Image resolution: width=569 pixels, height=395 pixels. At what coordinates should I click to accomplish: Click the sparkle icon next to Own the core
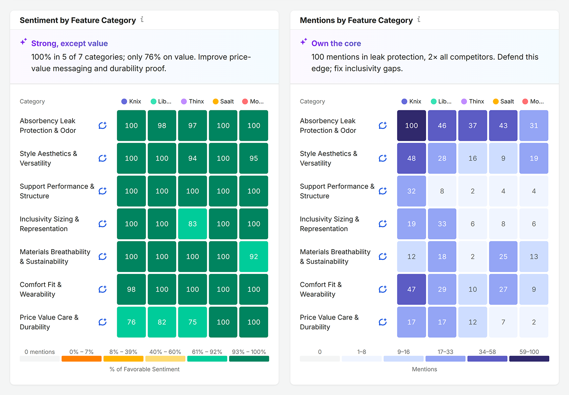(303, 41)
